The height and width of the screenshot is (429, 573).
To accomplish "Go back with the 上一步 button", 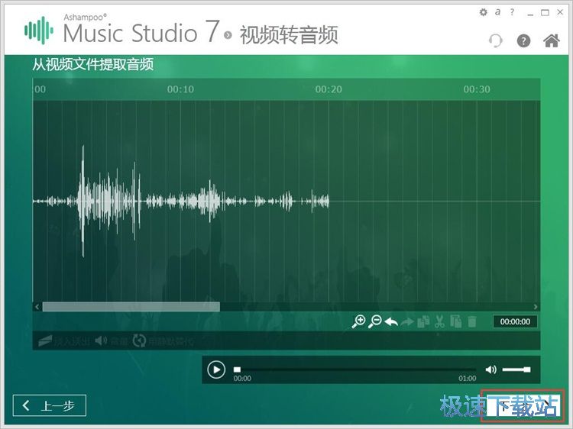I will point(50,405).
